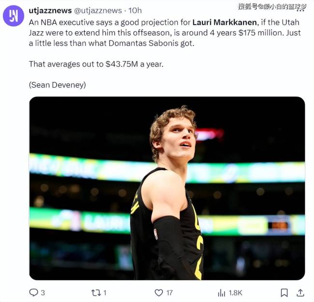Open the 10h timestamp link
The height and width of the screenshot is (302, 314).
coord(135,10)
